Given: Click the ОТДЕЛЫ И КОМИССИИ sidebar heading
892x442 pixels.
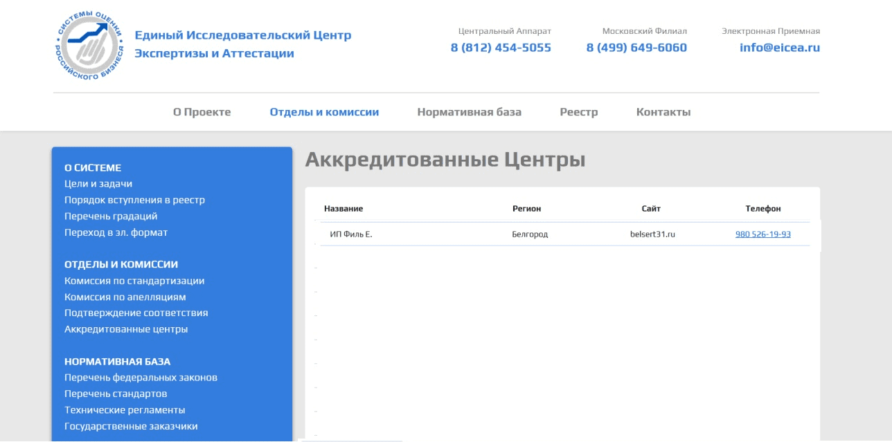Looking at the screenshot, I should click(121, 264).
